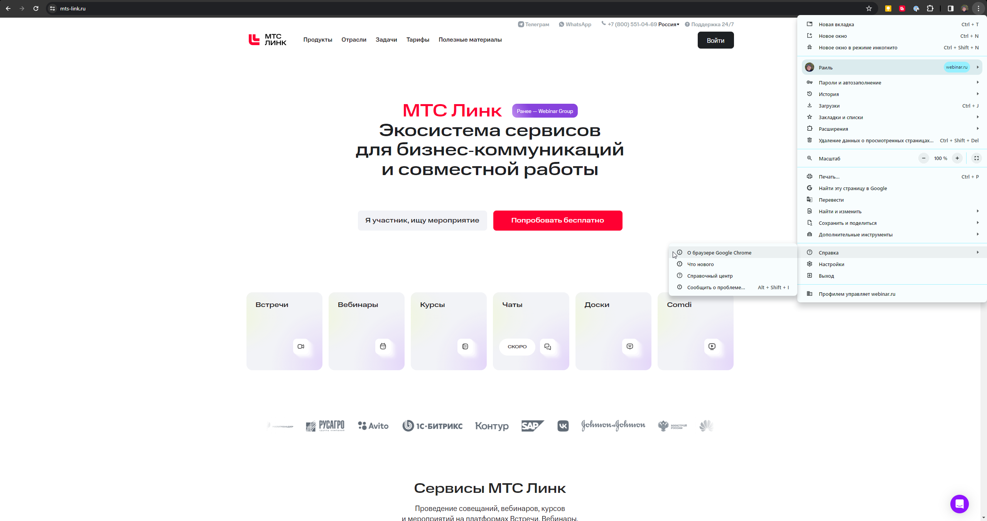This screenshot has width=987, height=521.
Task: Click Попробовать бесплатно button
Action: pos(557,220)
